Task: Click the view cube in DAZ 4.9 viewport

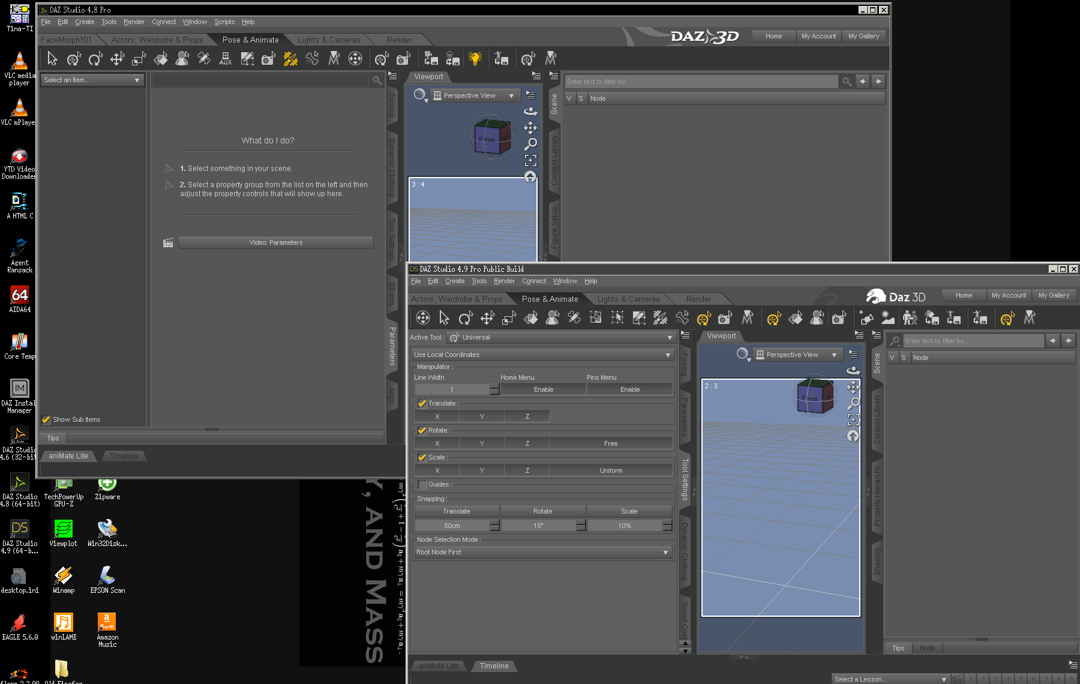Action: [815, 397]
